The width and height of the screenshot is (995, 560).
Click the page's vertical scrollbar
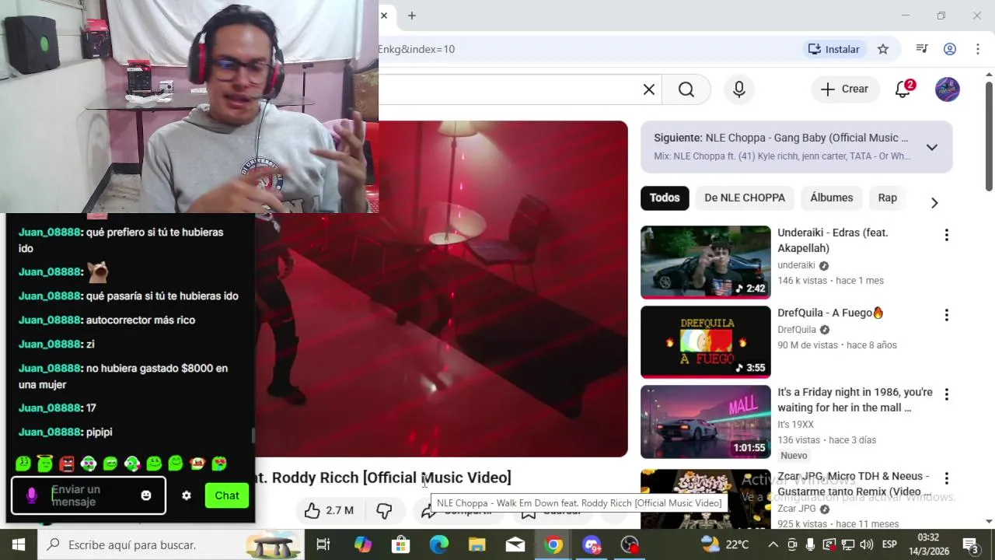(989, 135)
